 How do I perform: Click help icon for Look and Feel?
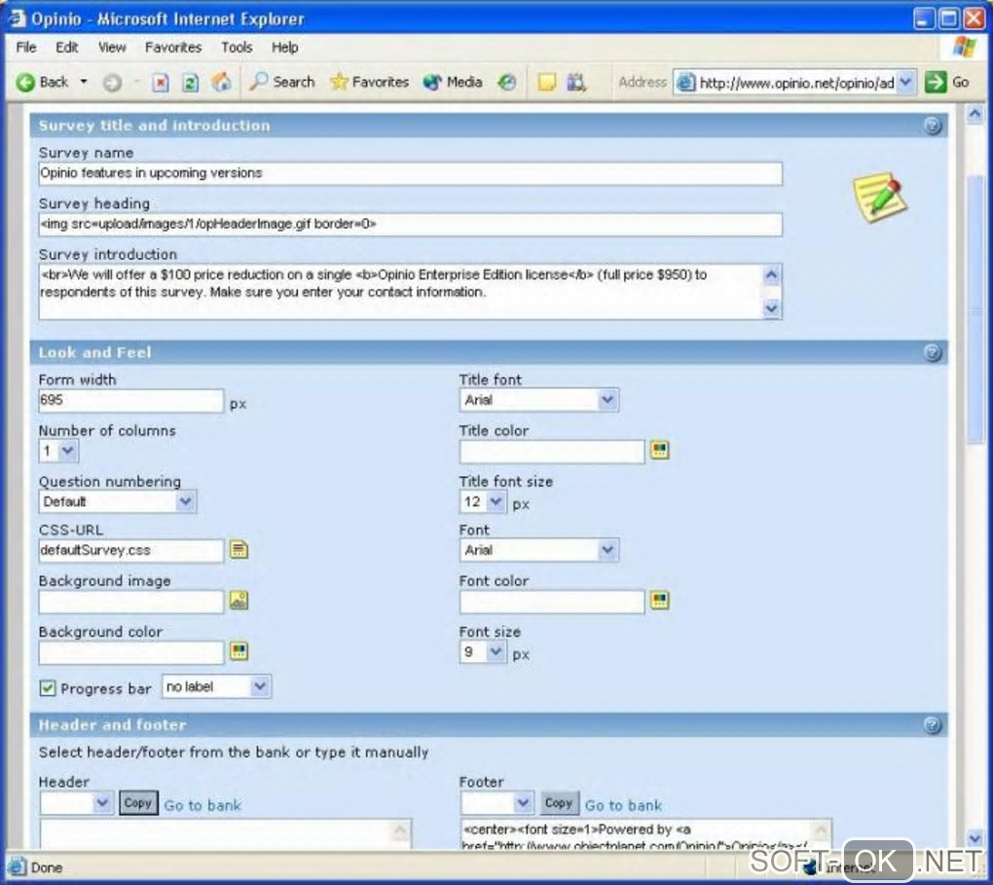tap(933, 352)
